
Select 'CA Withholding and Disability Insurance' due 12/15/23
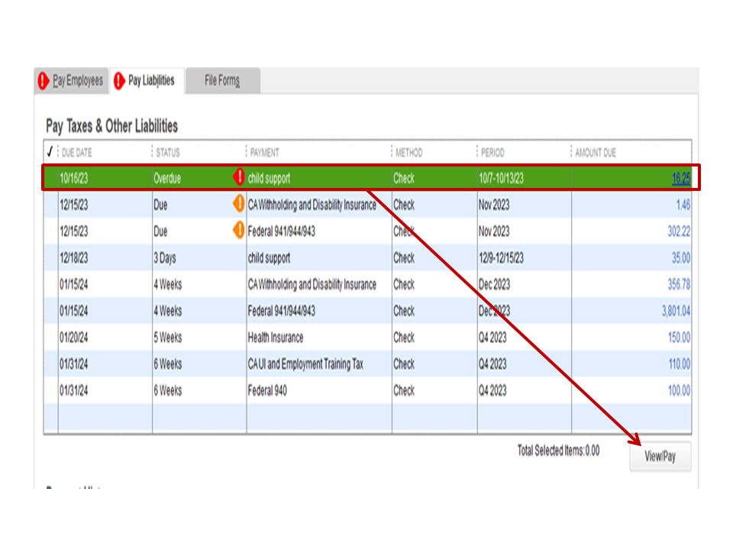[312, 205]
